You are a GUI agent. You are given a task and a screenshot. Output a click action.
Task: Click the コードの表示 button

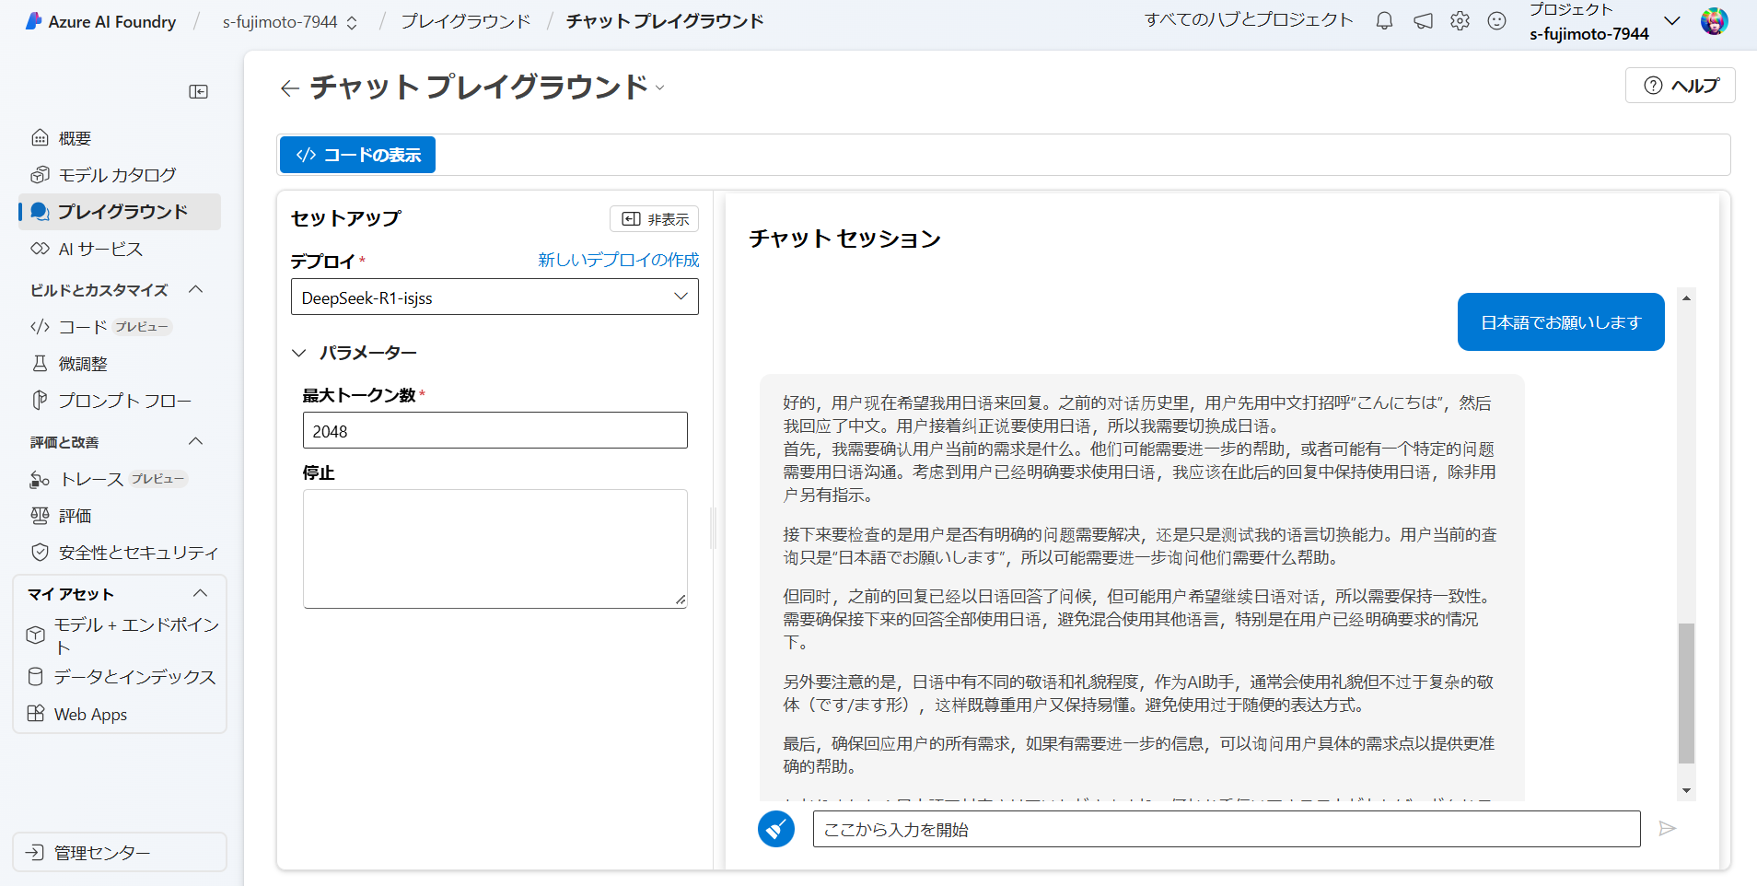[x=358, y=155]
